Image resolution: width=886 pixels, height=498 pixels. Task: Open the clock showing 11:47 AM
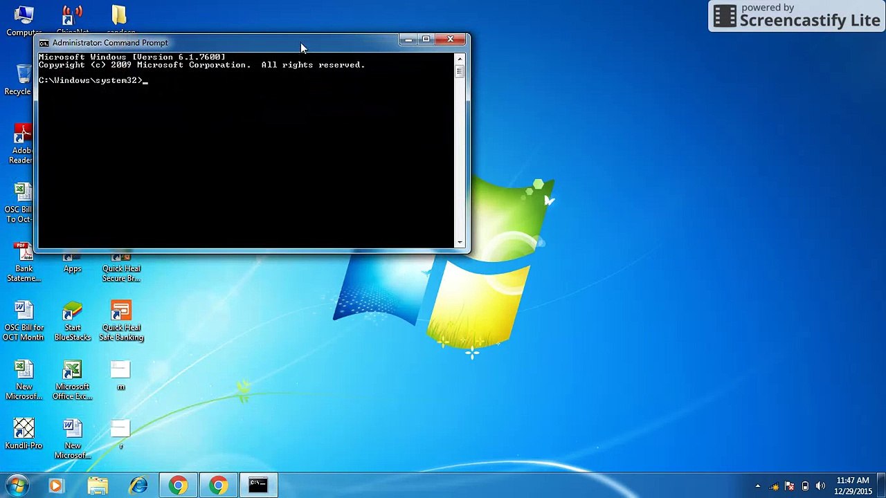(853, 486)
